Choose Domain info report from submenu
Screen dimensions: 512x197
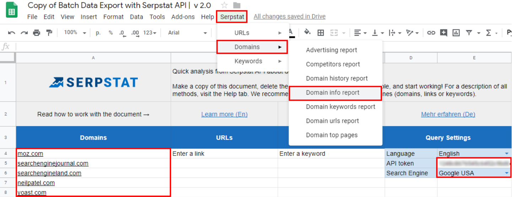(333, 93)
